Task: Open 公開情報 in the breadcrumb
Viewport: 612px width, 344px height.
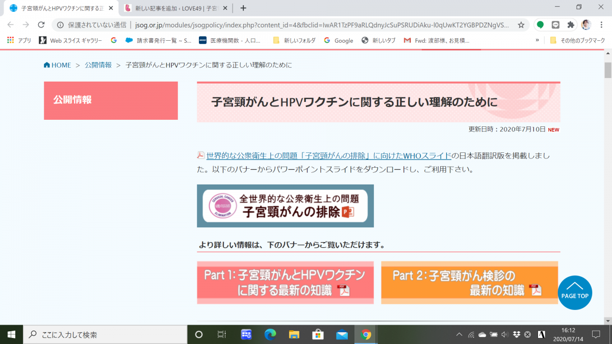Action: [98, 65]
